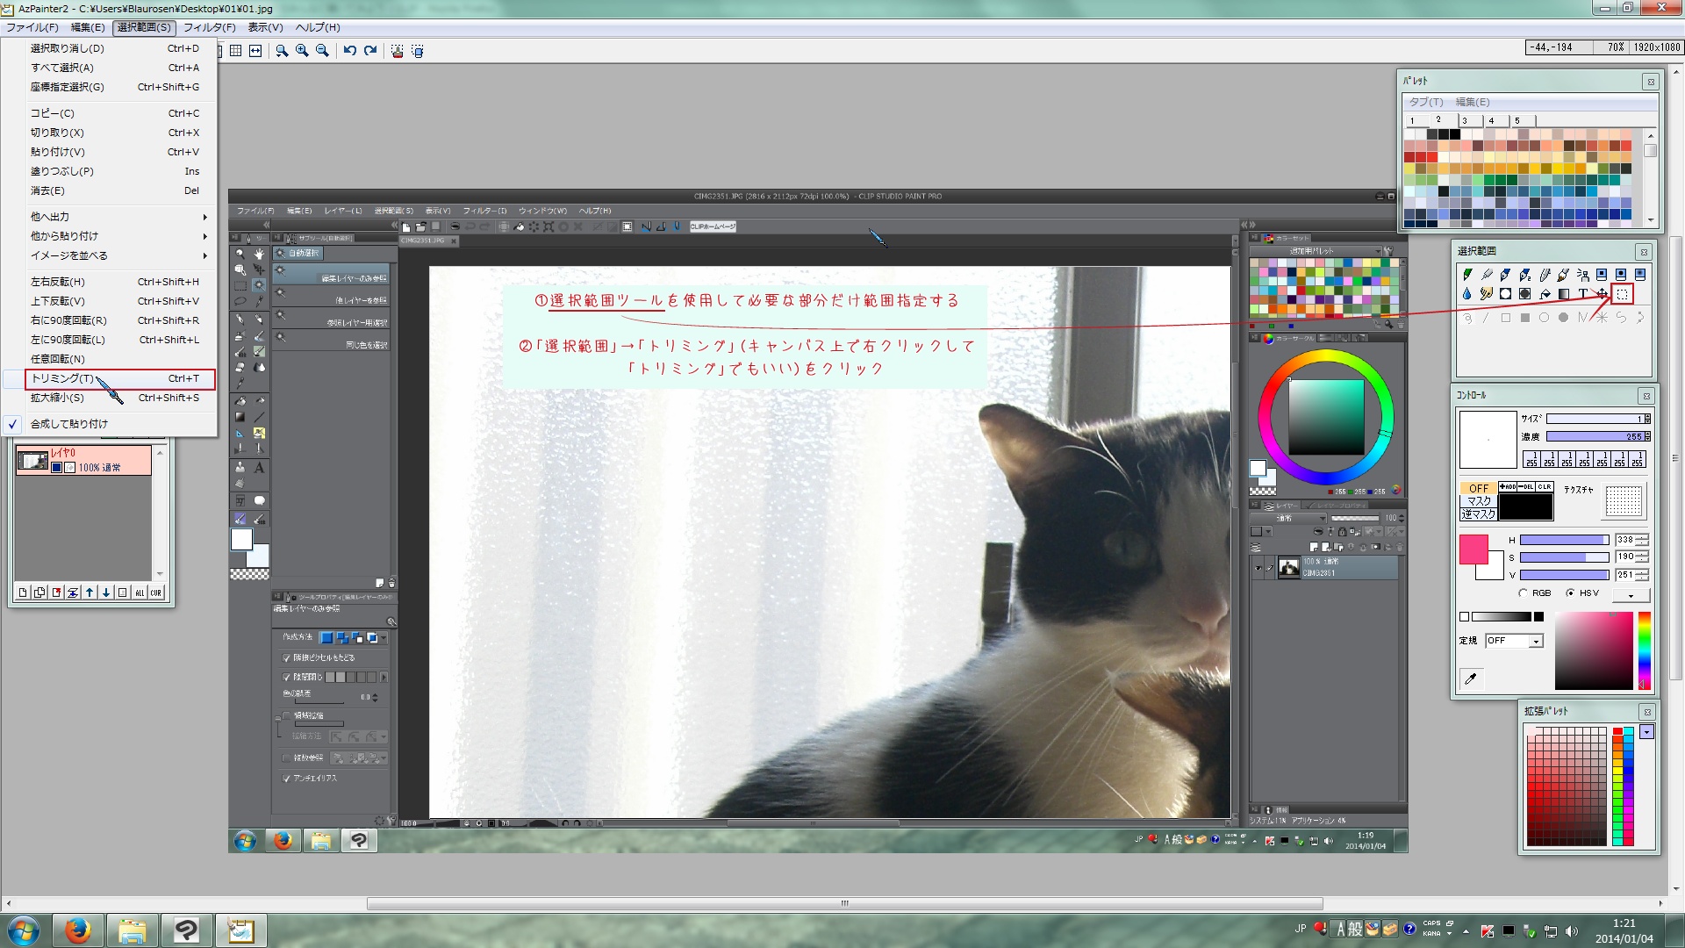This screenshot has width=1685, height=948.
Task: Click the Undo arrow in the toolbar
Action: [x=349, y=51]
